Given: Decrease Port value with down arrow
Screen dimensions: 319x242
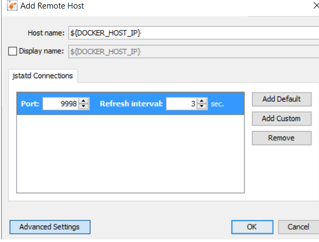Looking at the screenshot, I should pyautogui.click(x=83, y=107).
